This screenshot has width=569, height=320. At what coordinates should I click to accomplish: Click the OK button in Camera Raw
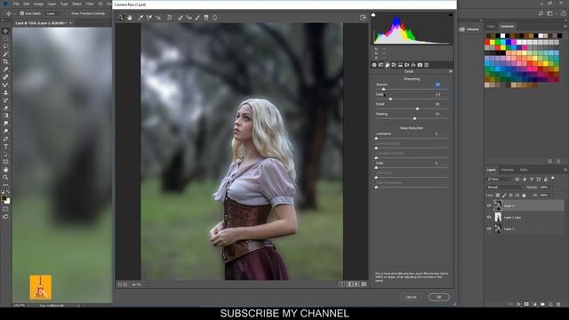pos(438,297)
